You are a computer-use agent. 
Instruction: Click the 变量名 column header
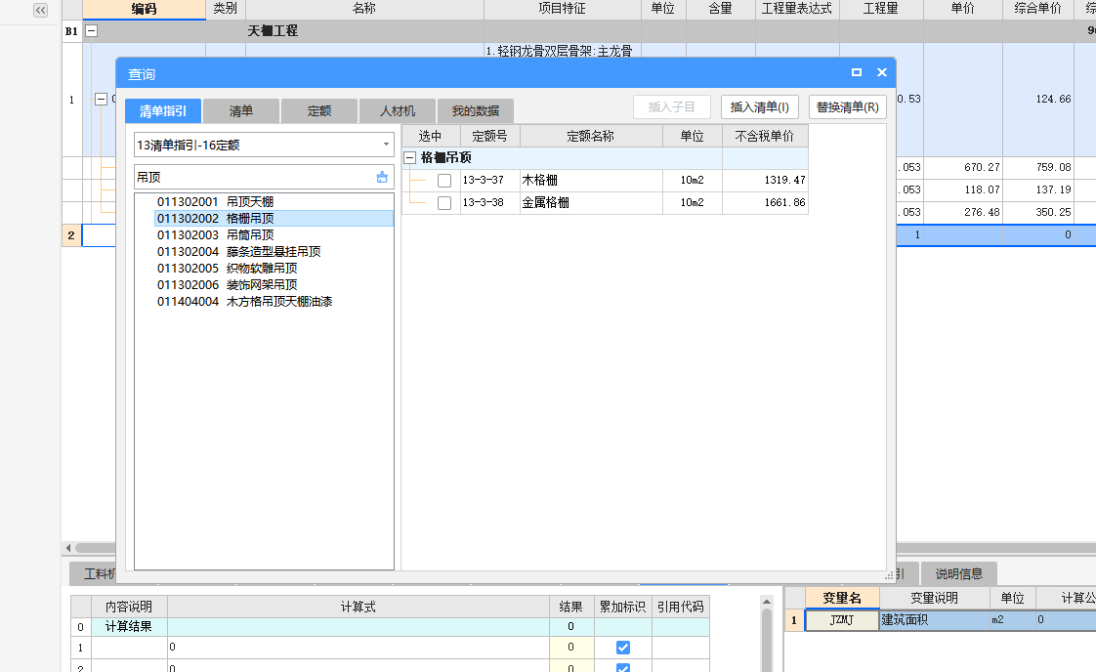[x=842, y=599]
